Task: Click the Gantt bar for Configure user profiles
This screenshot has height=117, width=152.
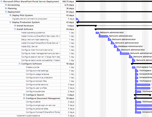Action: point(143,88)
